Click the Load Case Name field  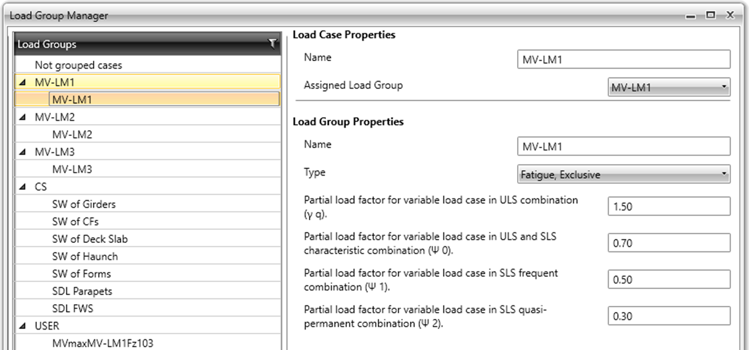click(623, 59)
